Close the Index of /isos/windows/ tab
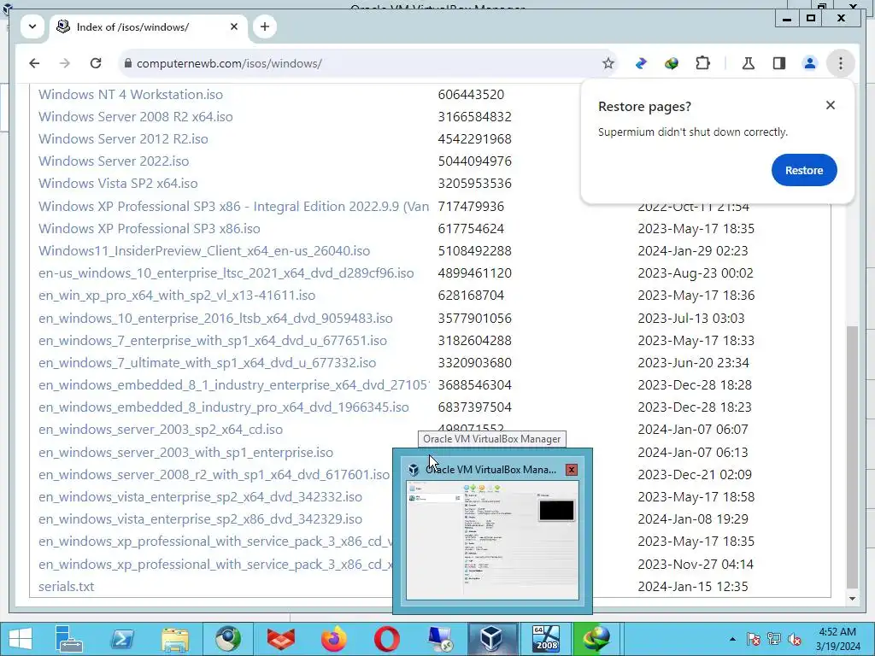Viewport: 875px width, 656px height. tap(234, 26)
